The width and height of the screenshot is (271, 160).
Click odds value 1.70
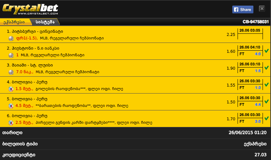231,119
